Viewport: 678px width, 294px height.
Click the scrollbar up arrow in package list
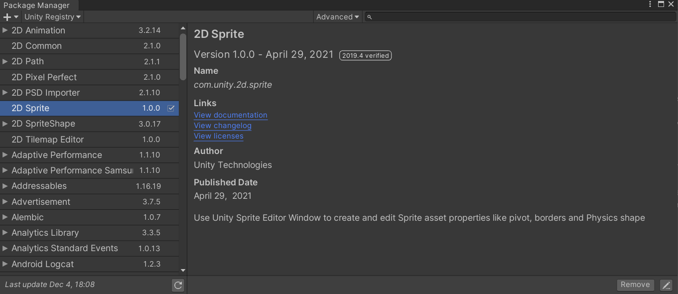click(x=183, y=28)
